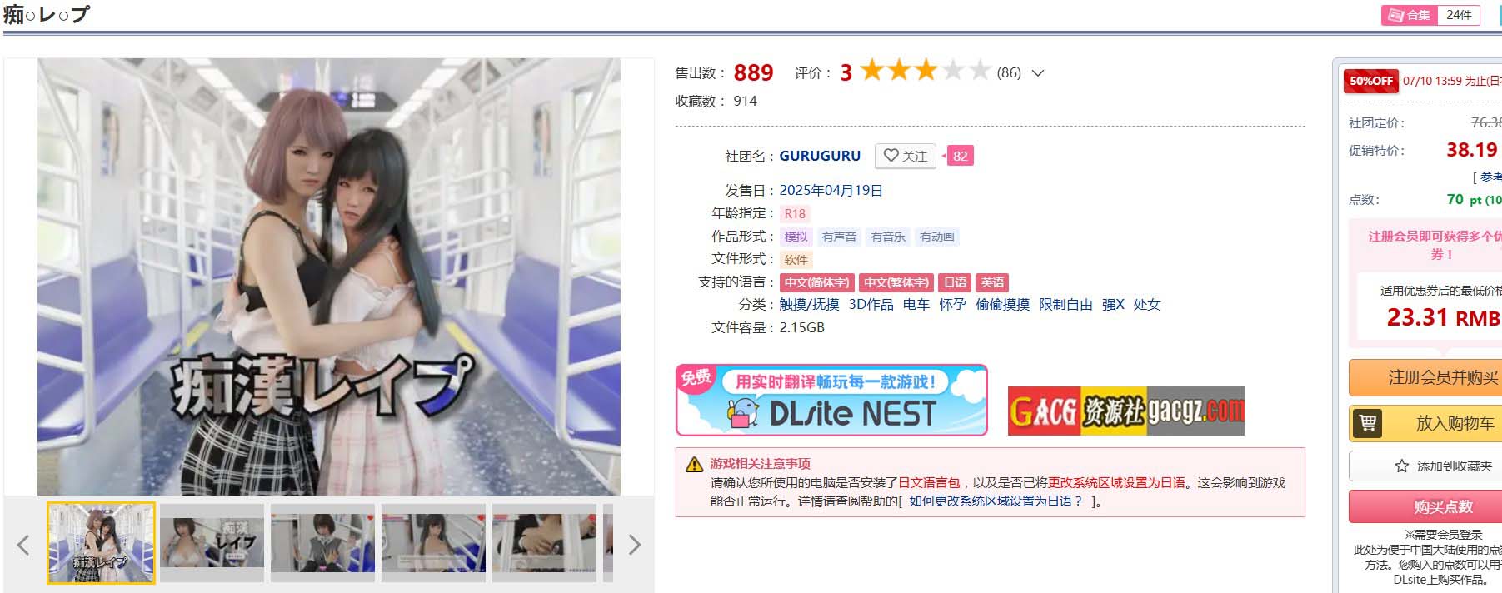
Task: Add to favorites with the star 添加到收藏夹
Action: [x=1425, y=466]
